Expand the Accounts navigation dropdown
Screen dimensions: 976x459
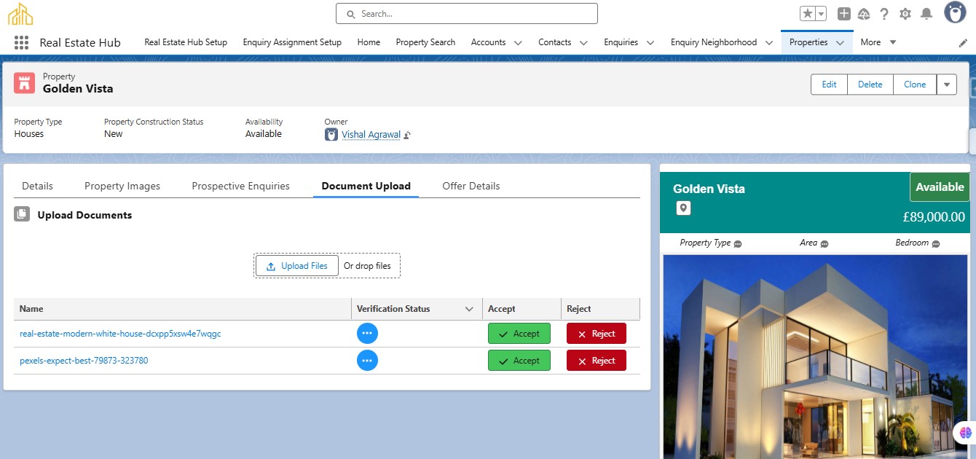pos(518,43)
